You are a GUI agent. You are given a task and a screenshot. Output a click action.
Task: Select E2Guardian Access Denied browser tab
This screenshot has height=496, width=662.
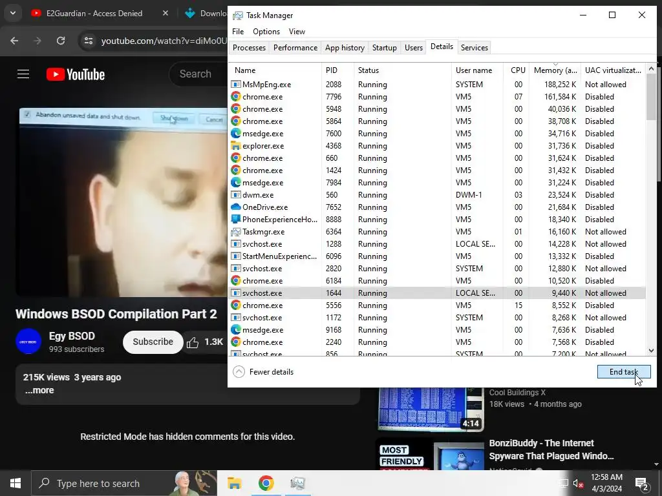[x=94, y=14]
